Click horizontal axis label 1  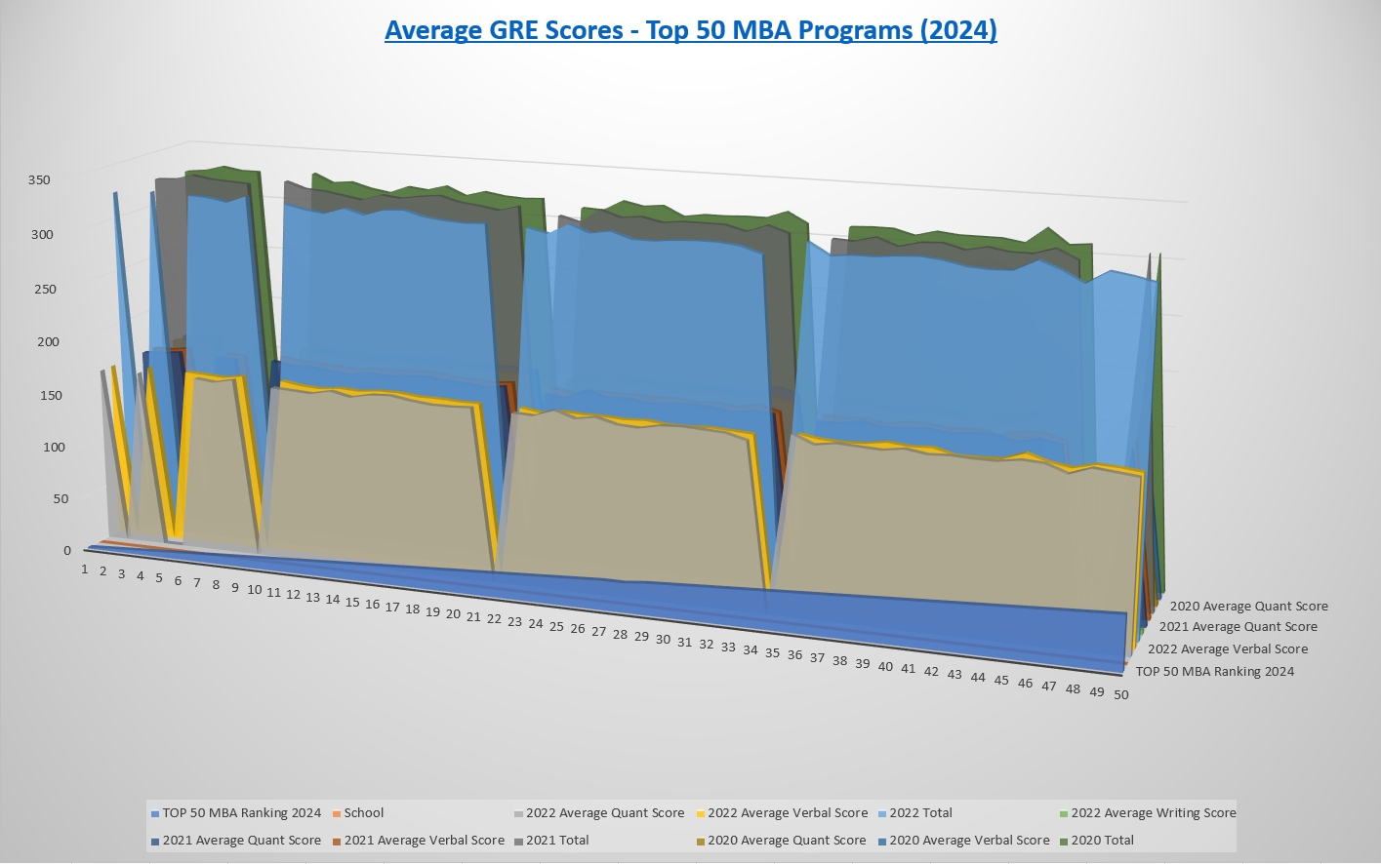[85, 569]
